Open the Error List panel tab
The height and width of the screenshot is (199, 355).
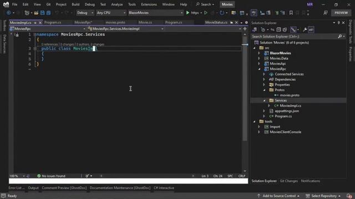tap(17, 188)
